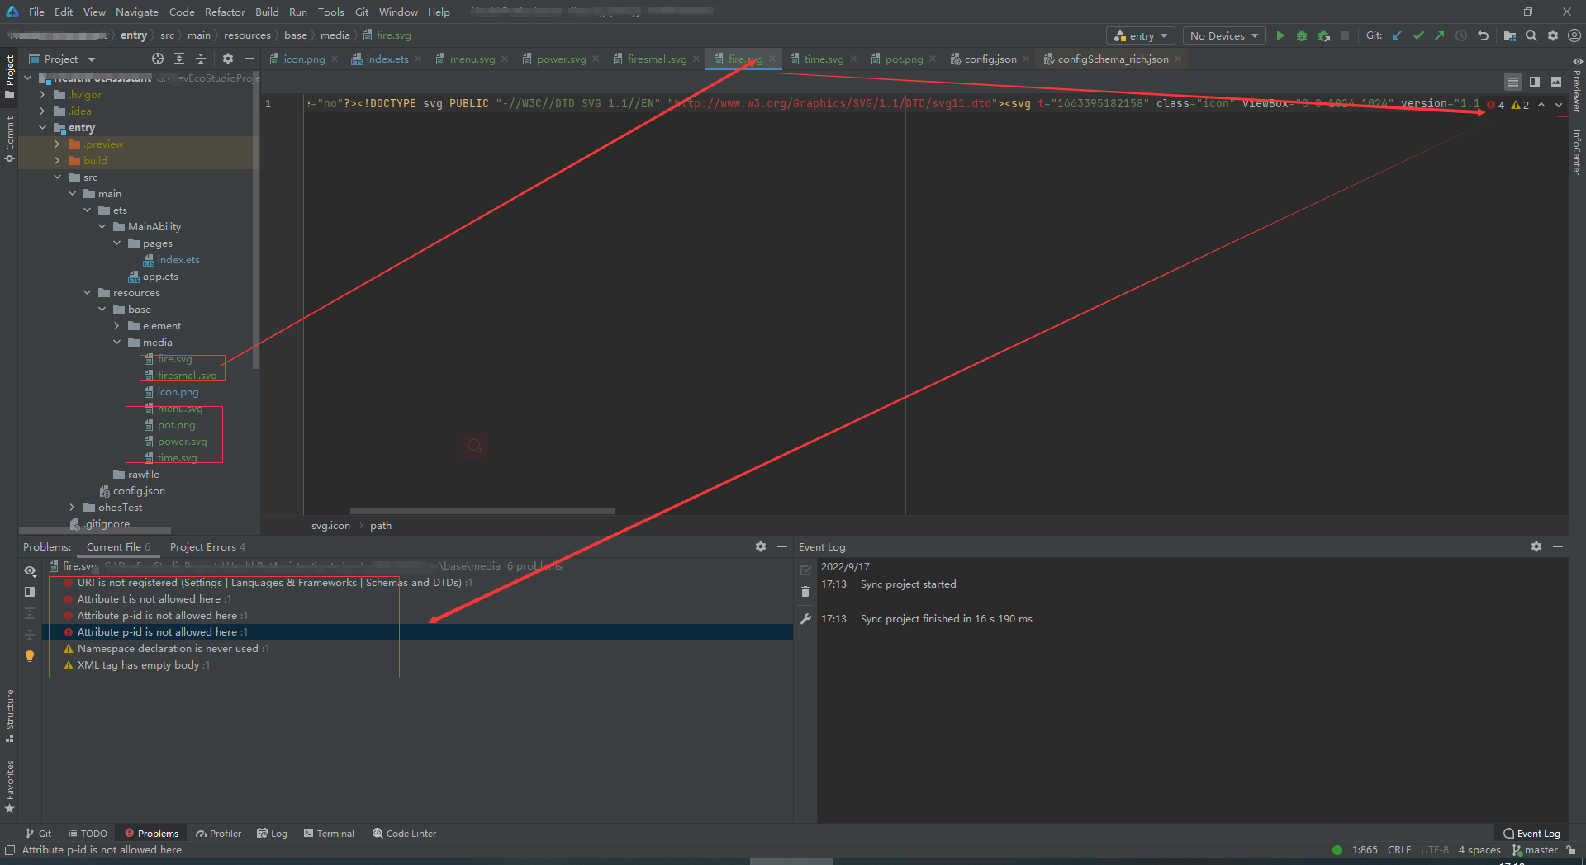The width and height of the screenshot is (1586, 865).
Task: Roll back changes with the undo arrow
Action: point(1483,35)
